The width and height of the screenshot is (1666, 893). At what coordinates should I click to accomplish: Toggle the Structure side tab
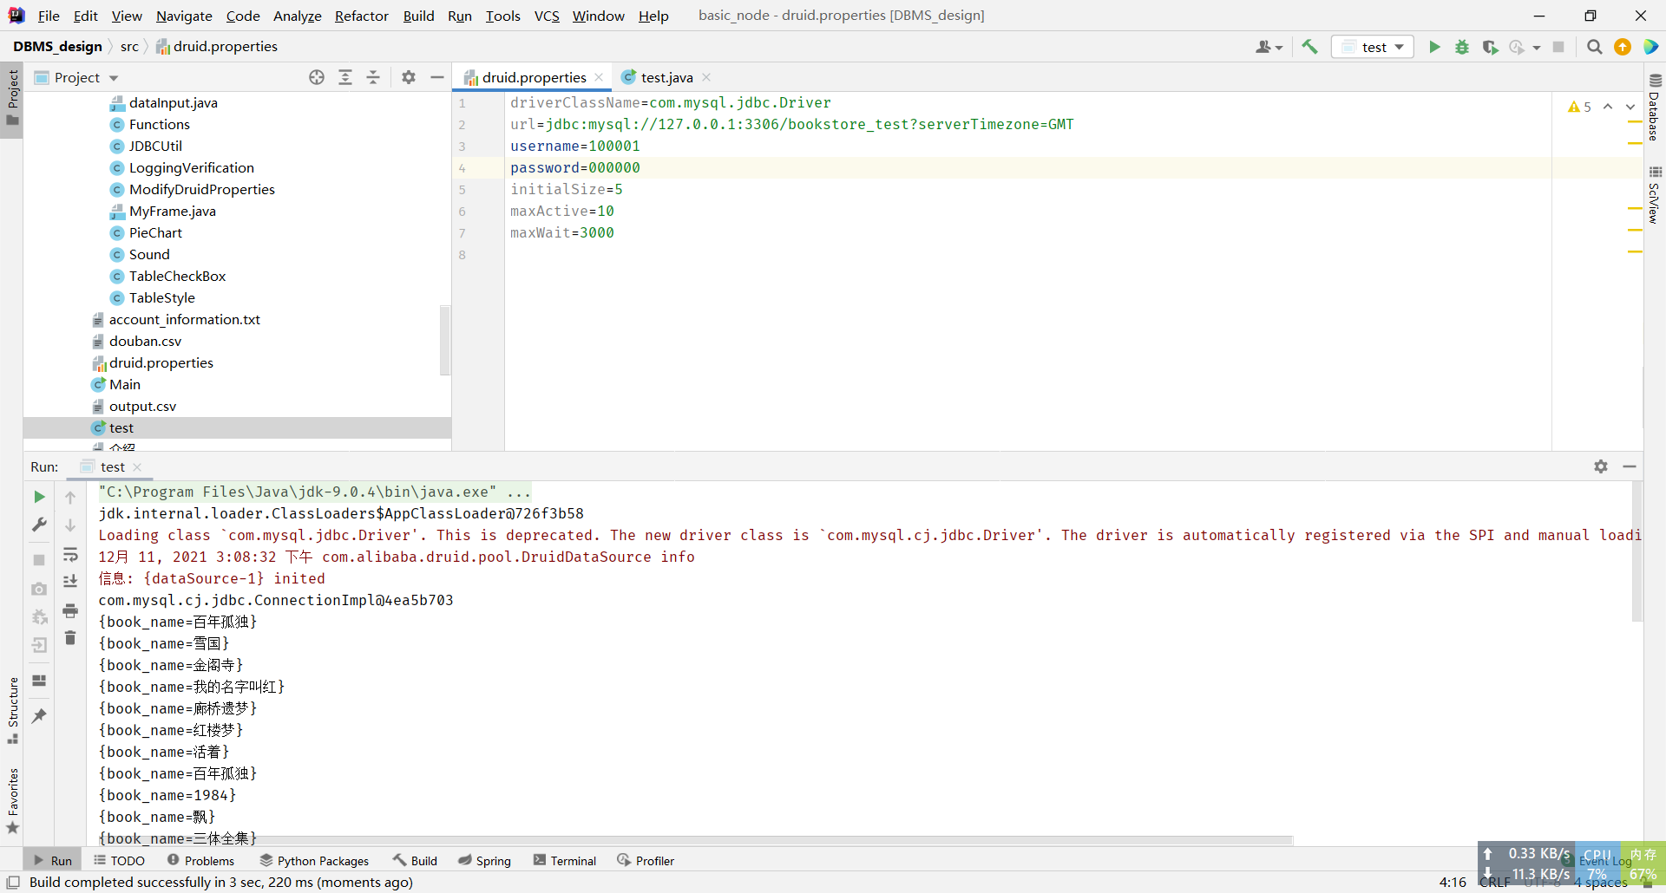click(12, 709)
